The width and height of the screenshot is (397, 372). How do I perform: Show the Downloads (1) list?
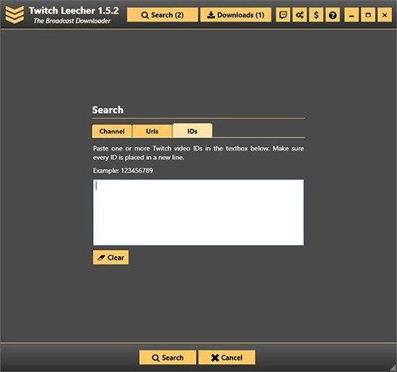236,15
